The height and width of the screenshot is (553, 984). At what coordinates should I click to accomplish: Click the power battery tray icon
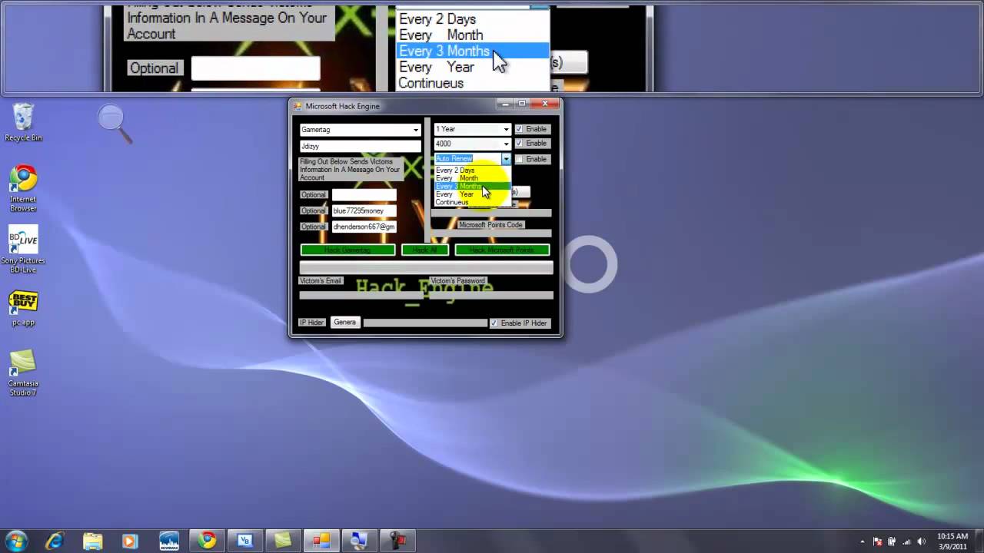[893, 541]
